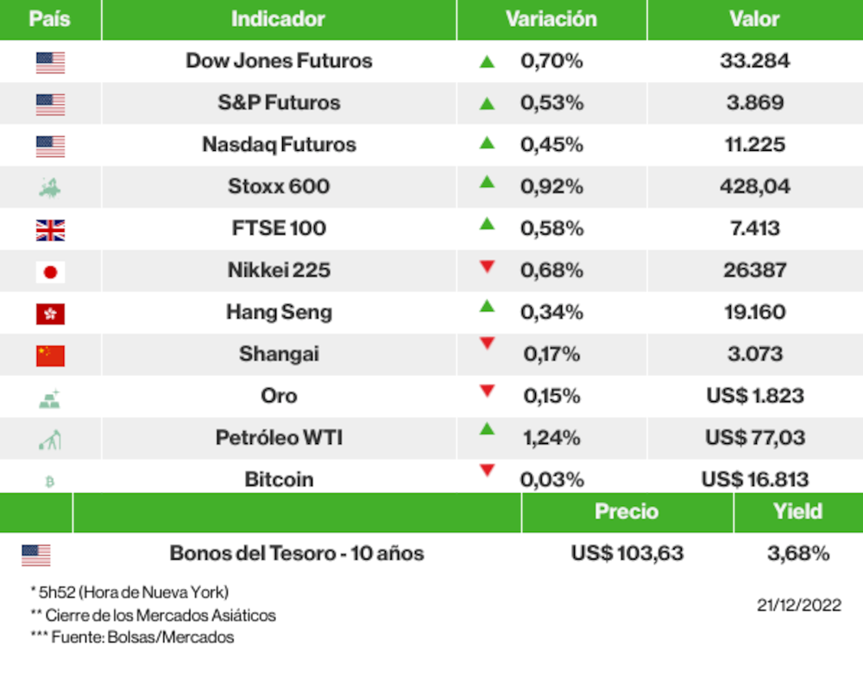This screenshot has width=863, height=676.
Task: Click the Bitcoin symbol icon
Action: (x=49, y=481)
